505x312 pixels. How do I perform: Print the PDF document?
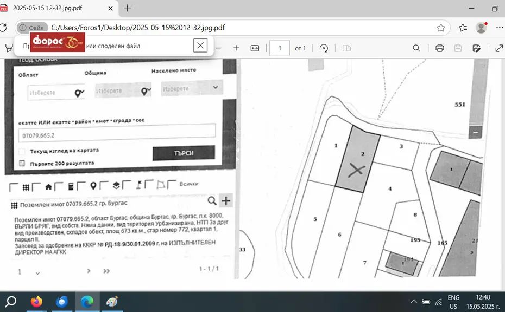440,48
